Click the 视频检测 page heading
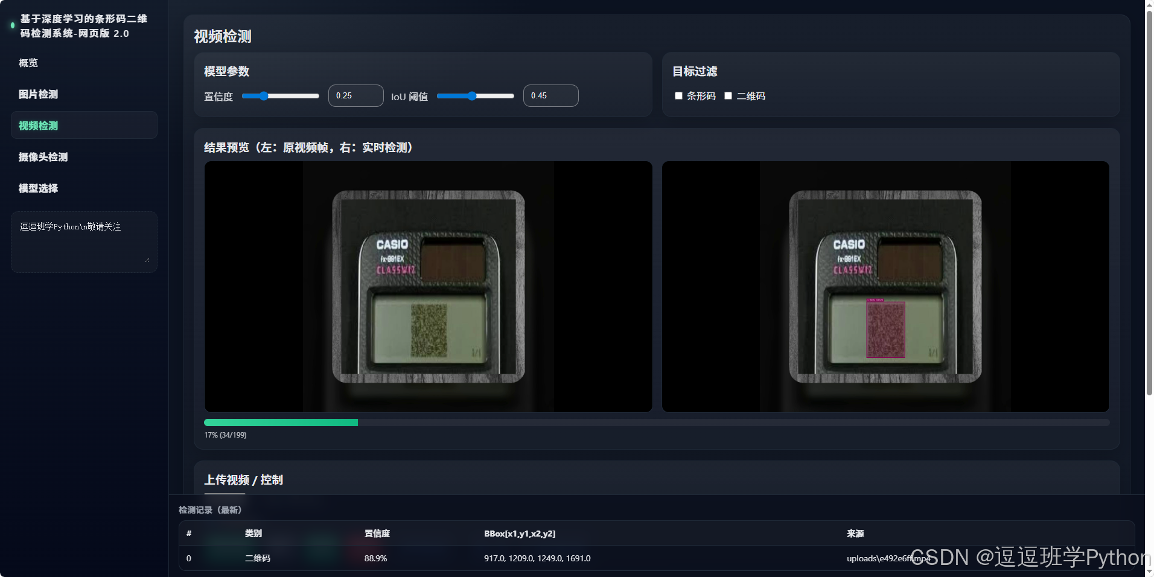 tap(223, 36)
